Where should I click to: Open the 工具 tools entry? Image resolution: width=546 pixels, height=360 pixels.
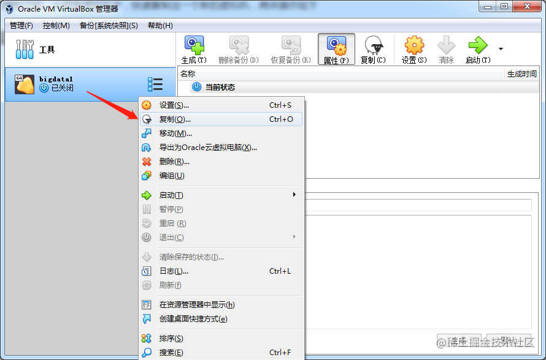[x=90, y=50]
